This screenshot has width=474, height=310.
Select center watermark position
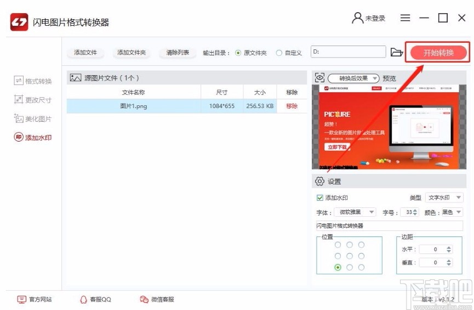(x=350, y=256)
